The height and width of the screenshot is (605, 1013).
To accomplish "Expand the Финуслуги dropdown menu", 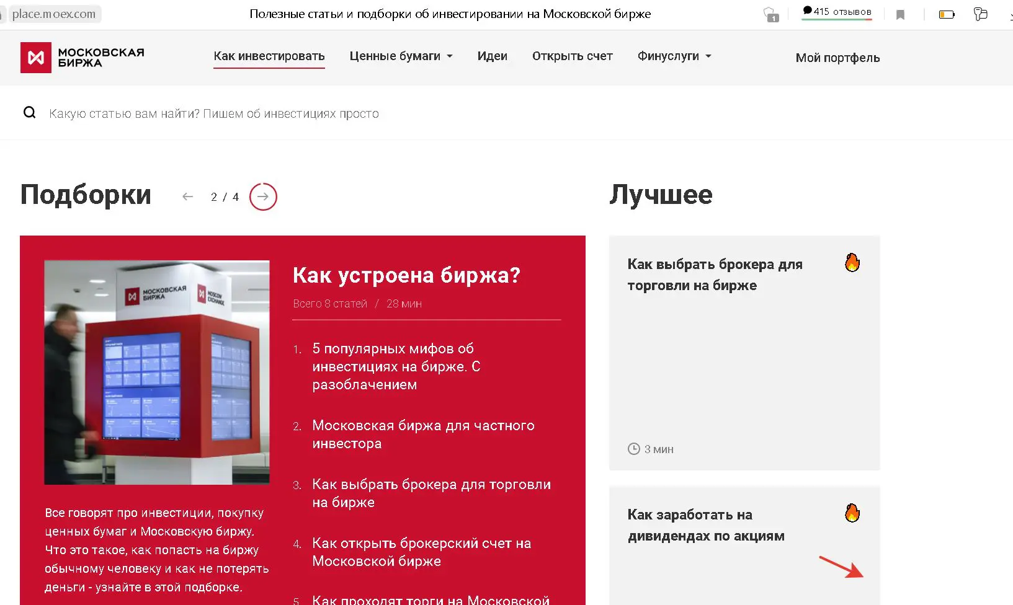I will click(674, 56).
